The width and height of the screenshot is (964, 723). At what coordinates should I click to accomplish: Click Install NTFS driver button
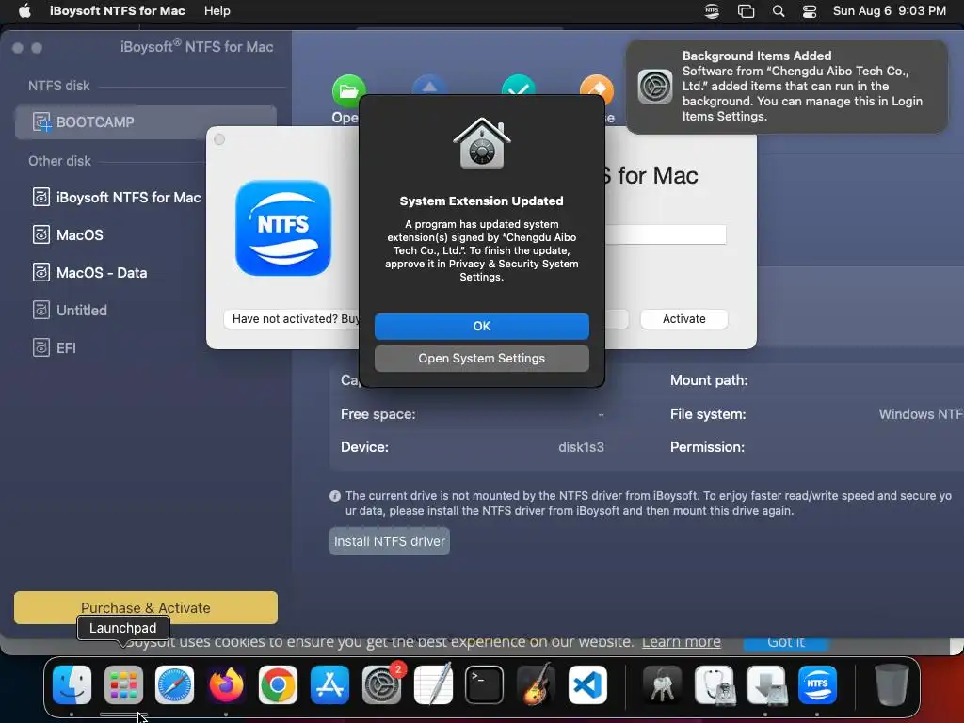click(x=389, y=541)
